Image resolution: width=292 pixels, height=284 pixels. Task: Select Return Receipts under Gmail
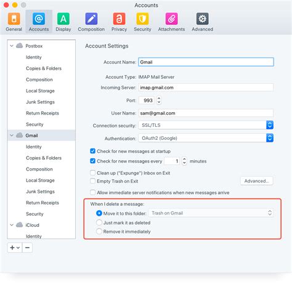click(x=43, y=203)
